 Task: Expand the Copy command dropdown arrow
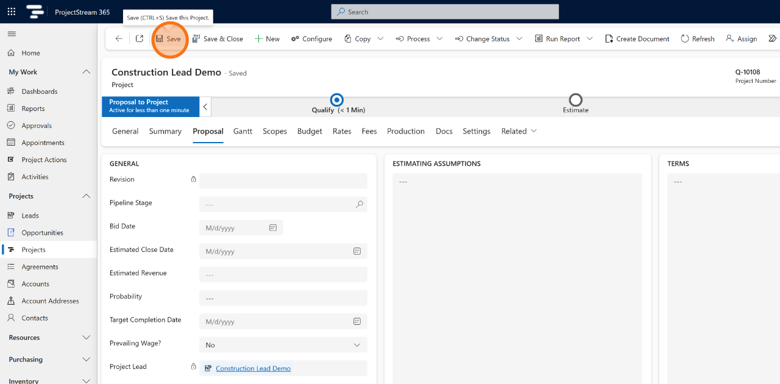click(x=380, y=38)
